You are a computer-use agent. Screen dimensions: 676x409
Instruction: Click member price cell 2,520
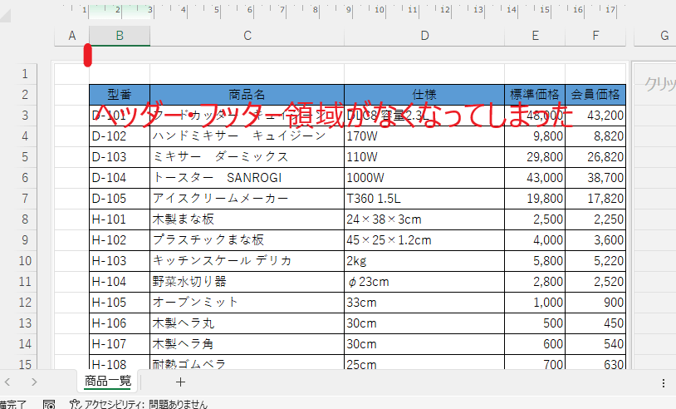pyautogui.click(x=595, y=281)
